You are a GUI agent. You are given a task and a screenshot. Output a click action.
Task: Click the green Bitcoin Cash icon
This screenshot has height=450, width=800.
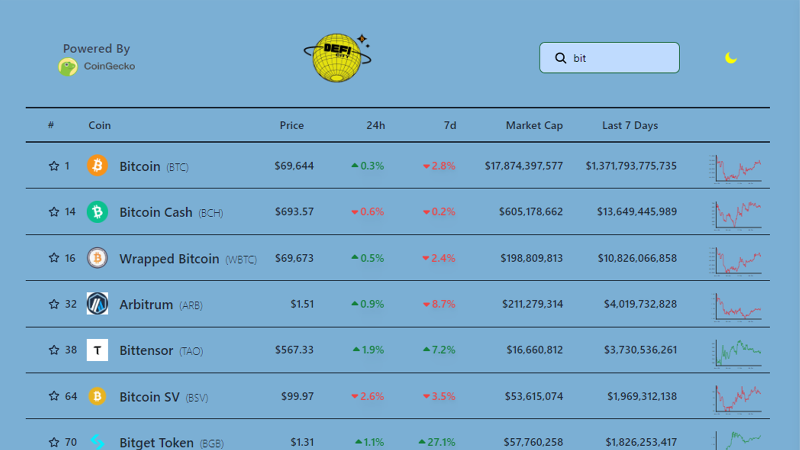[x=97, y=212]
